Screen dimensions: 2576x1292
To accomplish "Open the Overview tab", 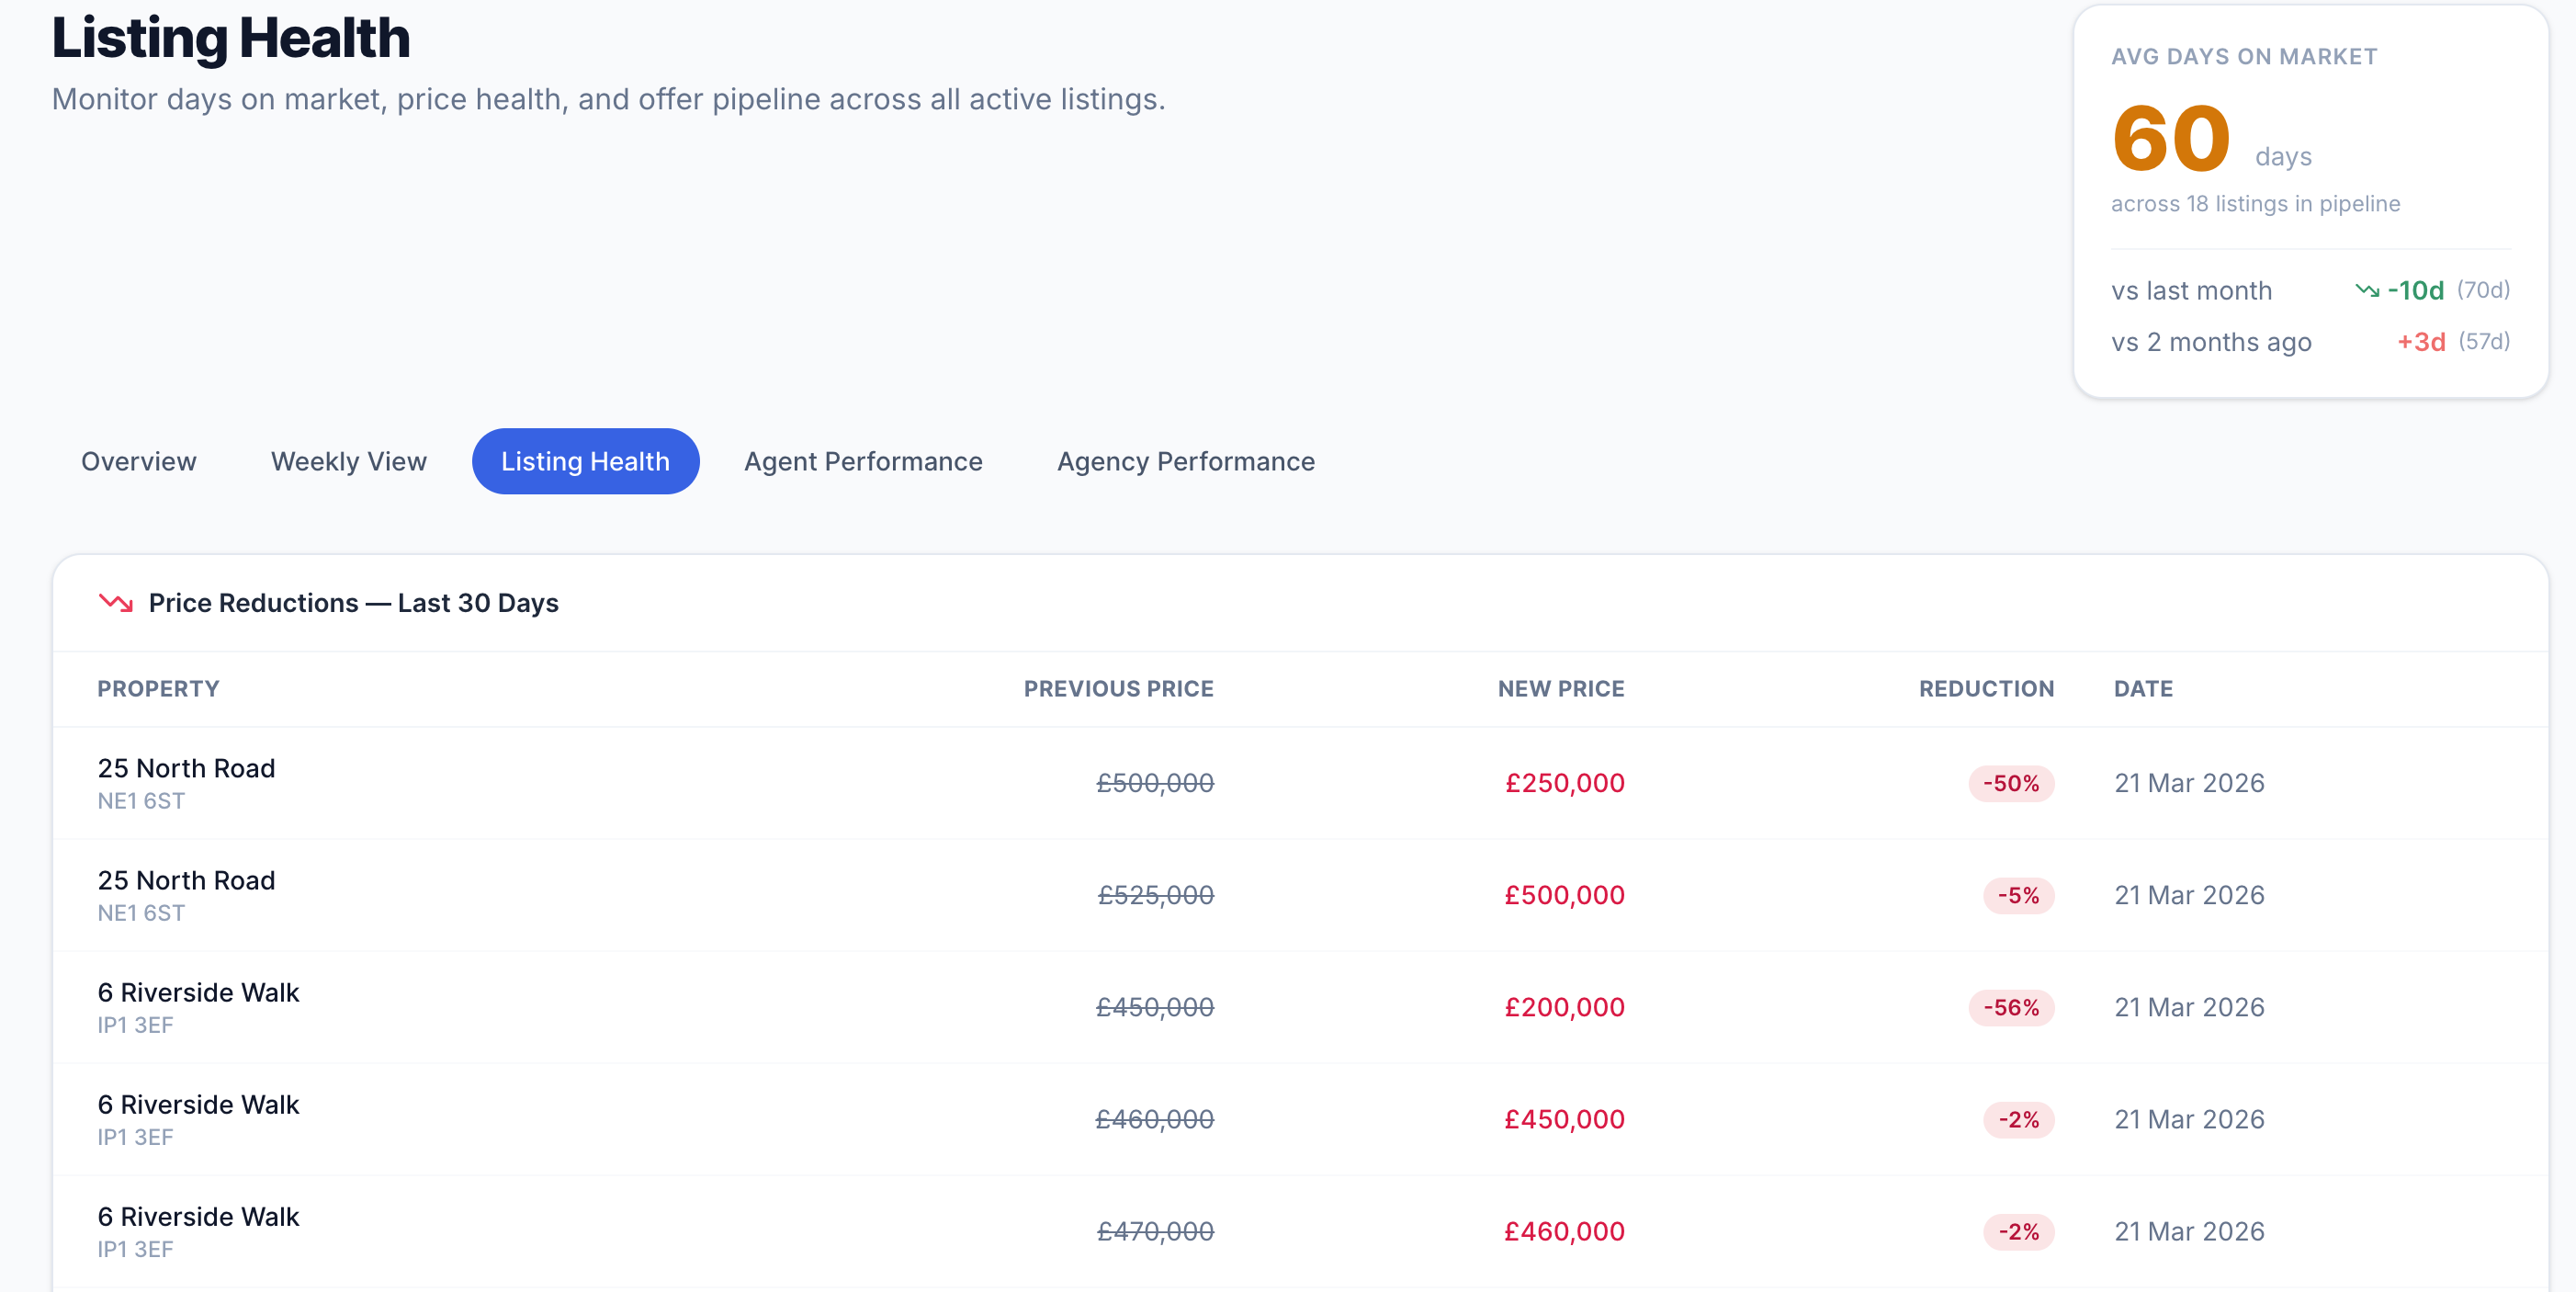I will coord(138,461).
